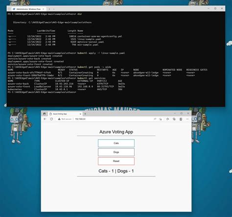
Task: Click the Not secure warning icon
Action: pyautogui.click(x=59, y=119)
